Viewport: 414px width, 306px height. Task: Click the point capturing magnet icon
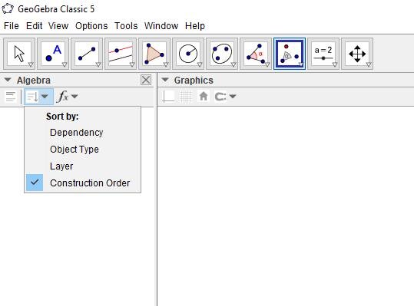tap(220, 97)
